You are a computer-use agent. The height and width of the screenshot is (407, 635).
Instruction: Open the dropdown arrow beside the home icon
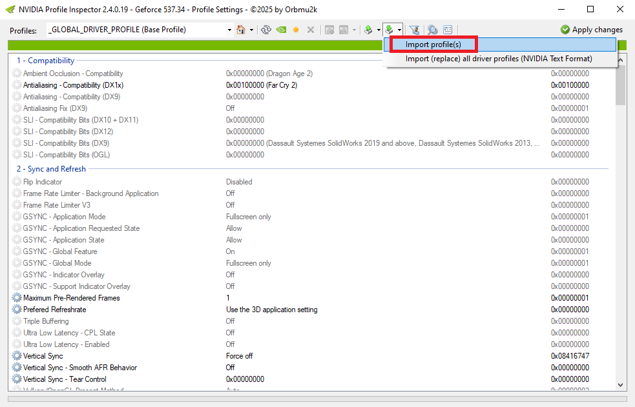pyautogui.click(x=251, y=30)
